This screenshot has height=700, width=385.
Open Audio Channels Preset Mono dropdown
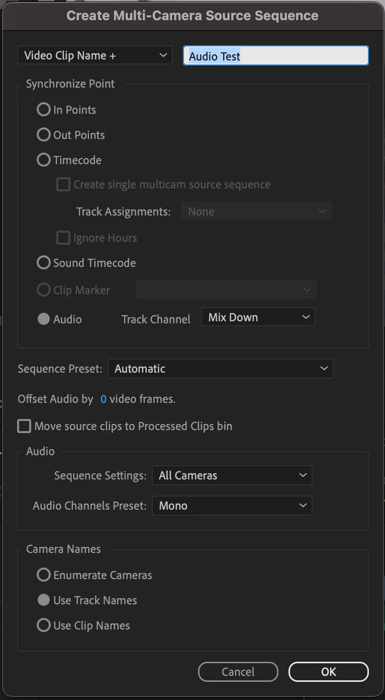coord(232,506)
